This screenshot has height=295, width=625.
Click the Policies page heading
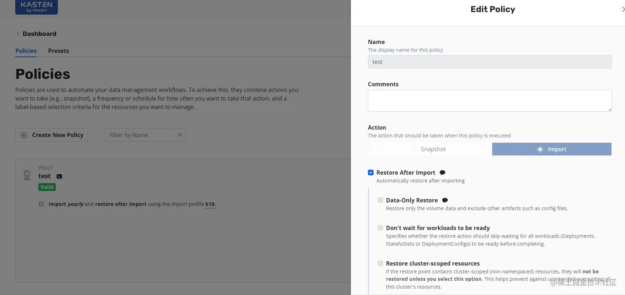click(43, 74)
